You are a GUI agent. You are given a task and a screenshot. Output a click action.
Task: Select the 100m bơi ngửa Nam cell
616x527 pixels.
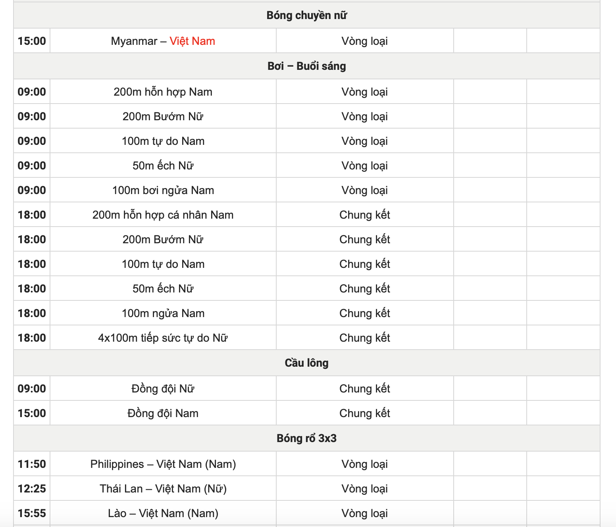tap(163, 190)
